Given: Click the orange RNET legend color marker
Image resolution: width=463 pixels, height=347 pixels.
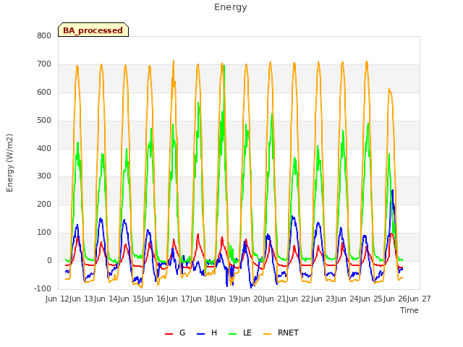Looking at the screenshot, I should click(267, 334).
